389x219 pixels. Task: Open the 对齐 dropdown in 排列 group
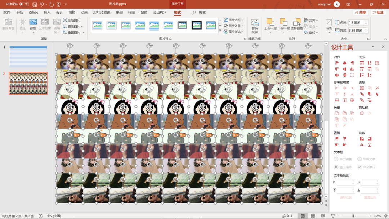point(311,20)
